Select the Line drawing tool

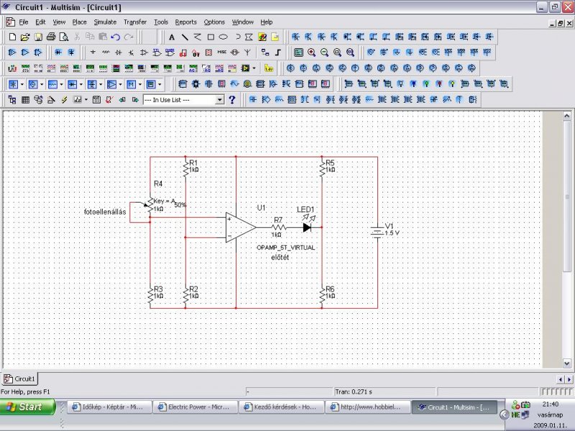(185, 37)
